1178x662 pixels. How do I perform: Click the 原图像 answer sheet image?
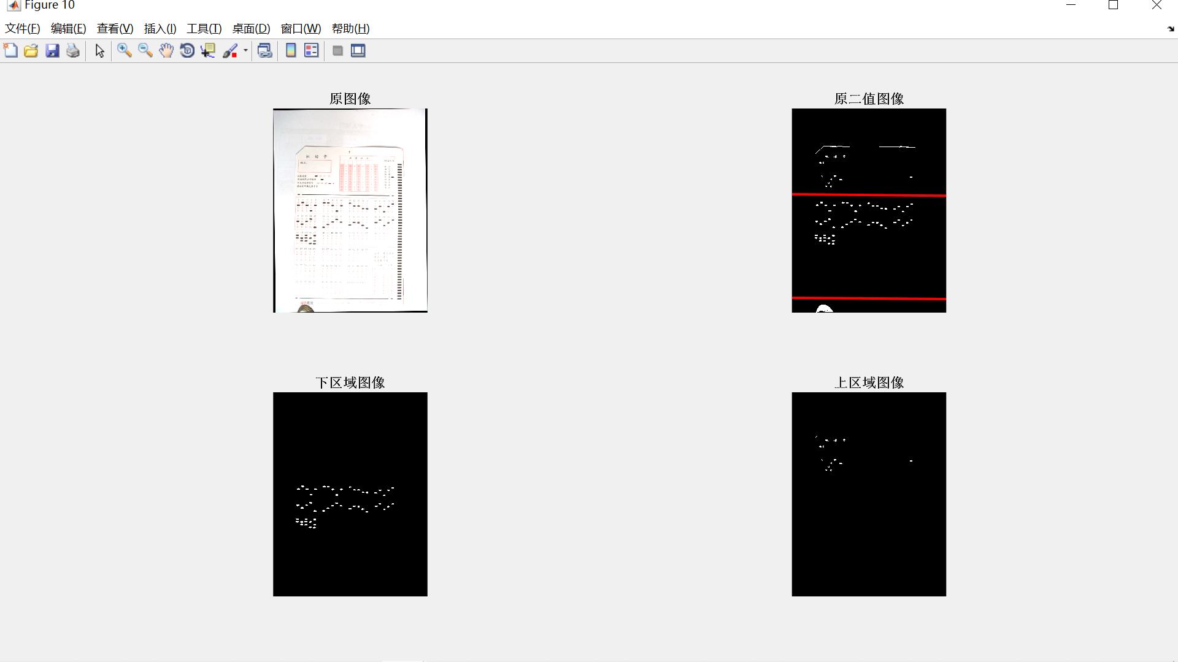(x=350, y=211)
